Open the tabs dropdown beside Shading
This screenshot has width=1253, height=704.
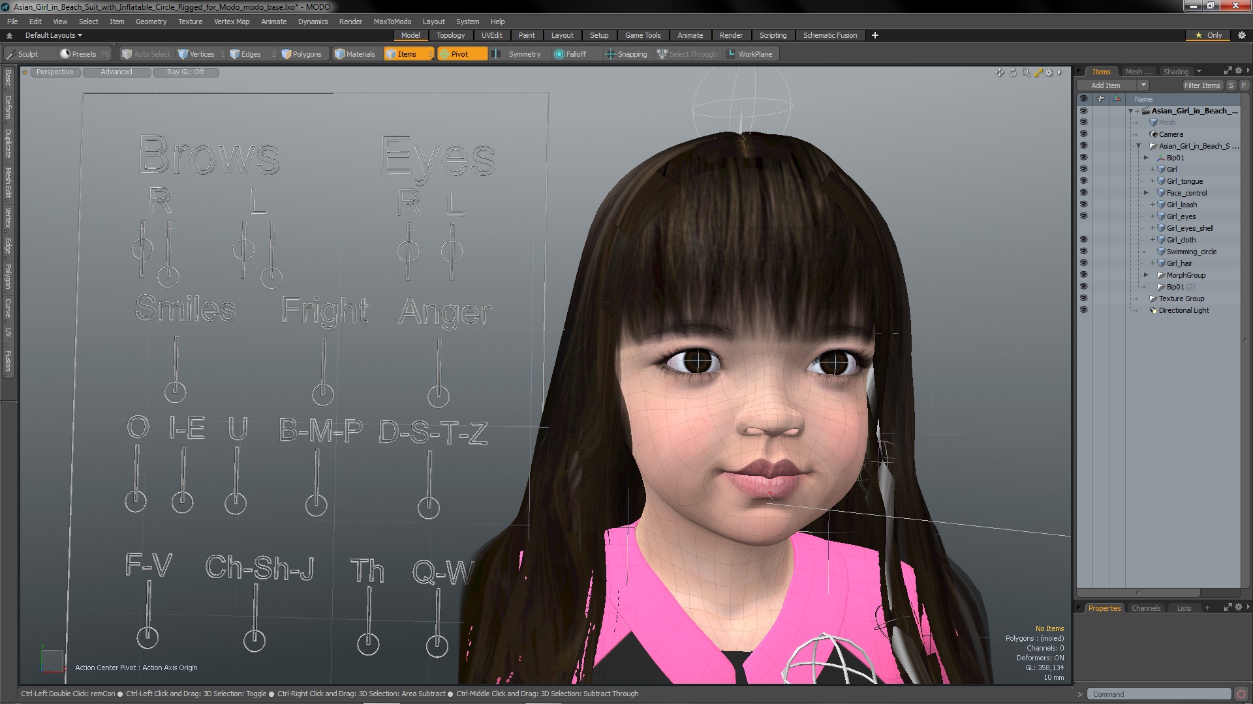point(1199,72)
